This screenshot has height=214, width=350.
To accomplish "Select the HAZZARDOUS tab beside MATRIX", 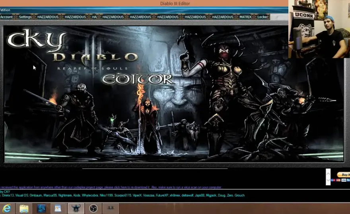I will [223, 17].
